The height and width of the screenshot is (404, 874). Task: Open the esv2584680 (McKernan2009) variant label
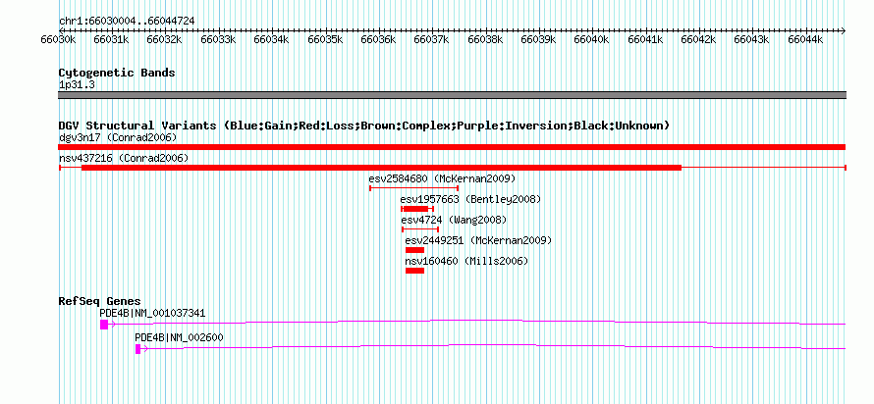click(442, 179)
